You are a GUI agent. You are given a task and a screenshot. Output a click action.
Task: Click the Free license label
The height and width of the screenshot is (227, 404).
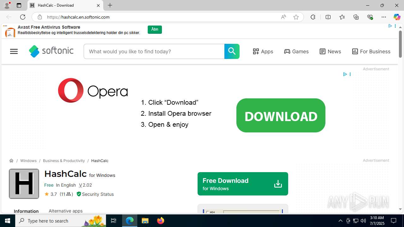pos(49,185)
